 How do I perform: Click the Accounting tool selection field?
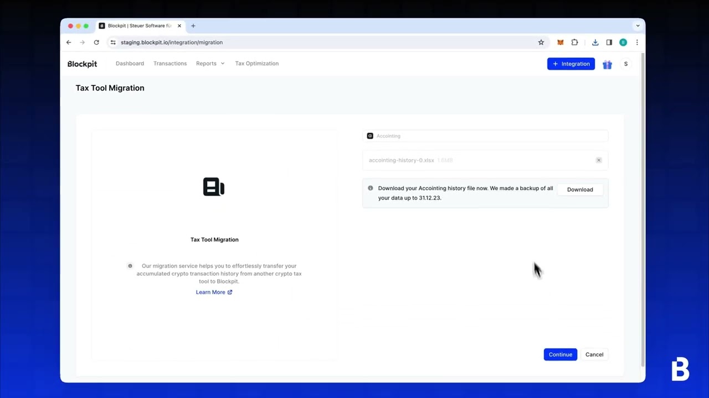(x=485, y=135)
